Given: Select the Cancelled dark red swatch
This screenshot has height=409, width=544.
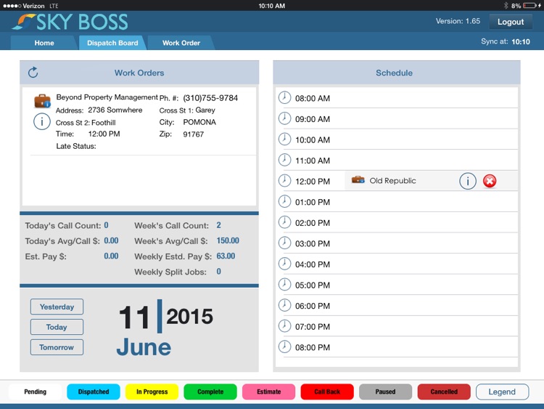Looking at the screenshot, I should click(x=444, y=392).
